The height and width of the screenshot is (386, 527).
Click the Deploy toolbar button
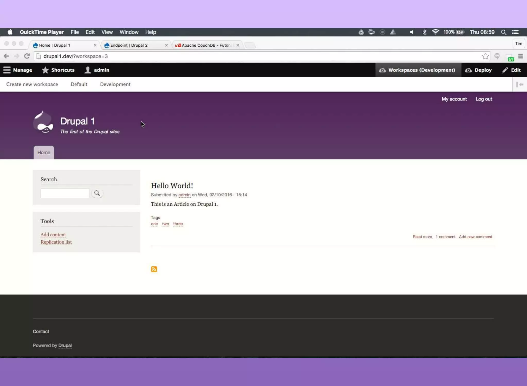tap(479, 70)
